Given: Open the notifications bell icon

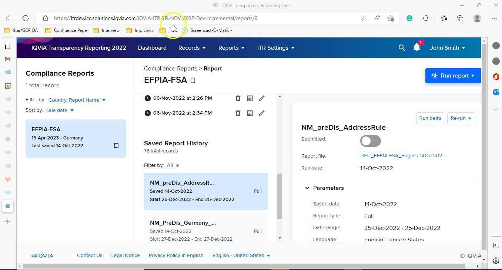Looking at the screenshot, I should click(x=417, y=47).
